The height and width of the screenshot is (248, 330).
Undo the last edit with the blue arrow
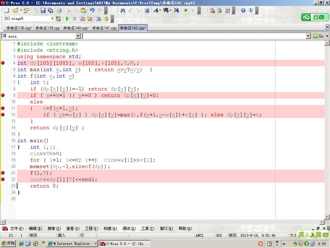click(x=92, y=10)
